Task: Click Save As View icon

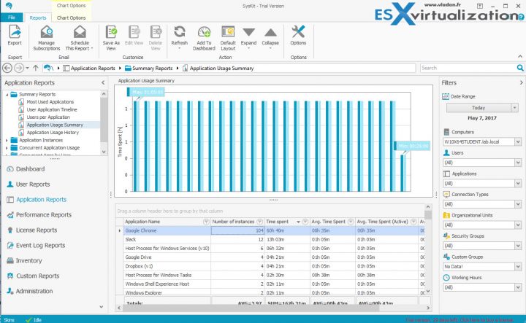Action: [112, 32]
